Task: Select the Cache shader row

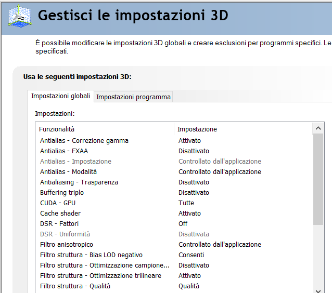Action: click(x=174, y=213)
